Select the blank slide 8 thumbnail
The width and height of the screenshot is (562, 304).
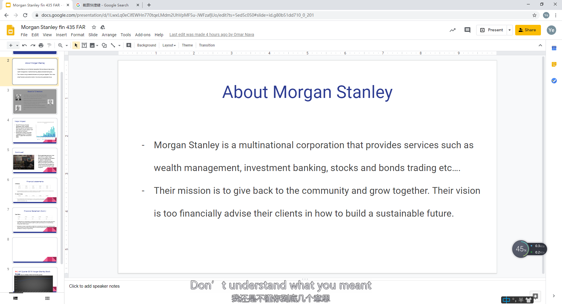35,251
